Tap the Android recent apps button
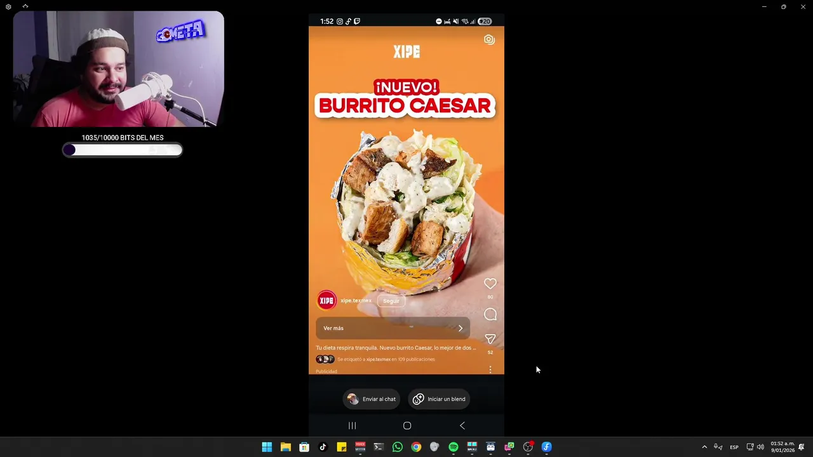Image resolution: width=813 pixels, height=457 pixels. click(352, 425)
